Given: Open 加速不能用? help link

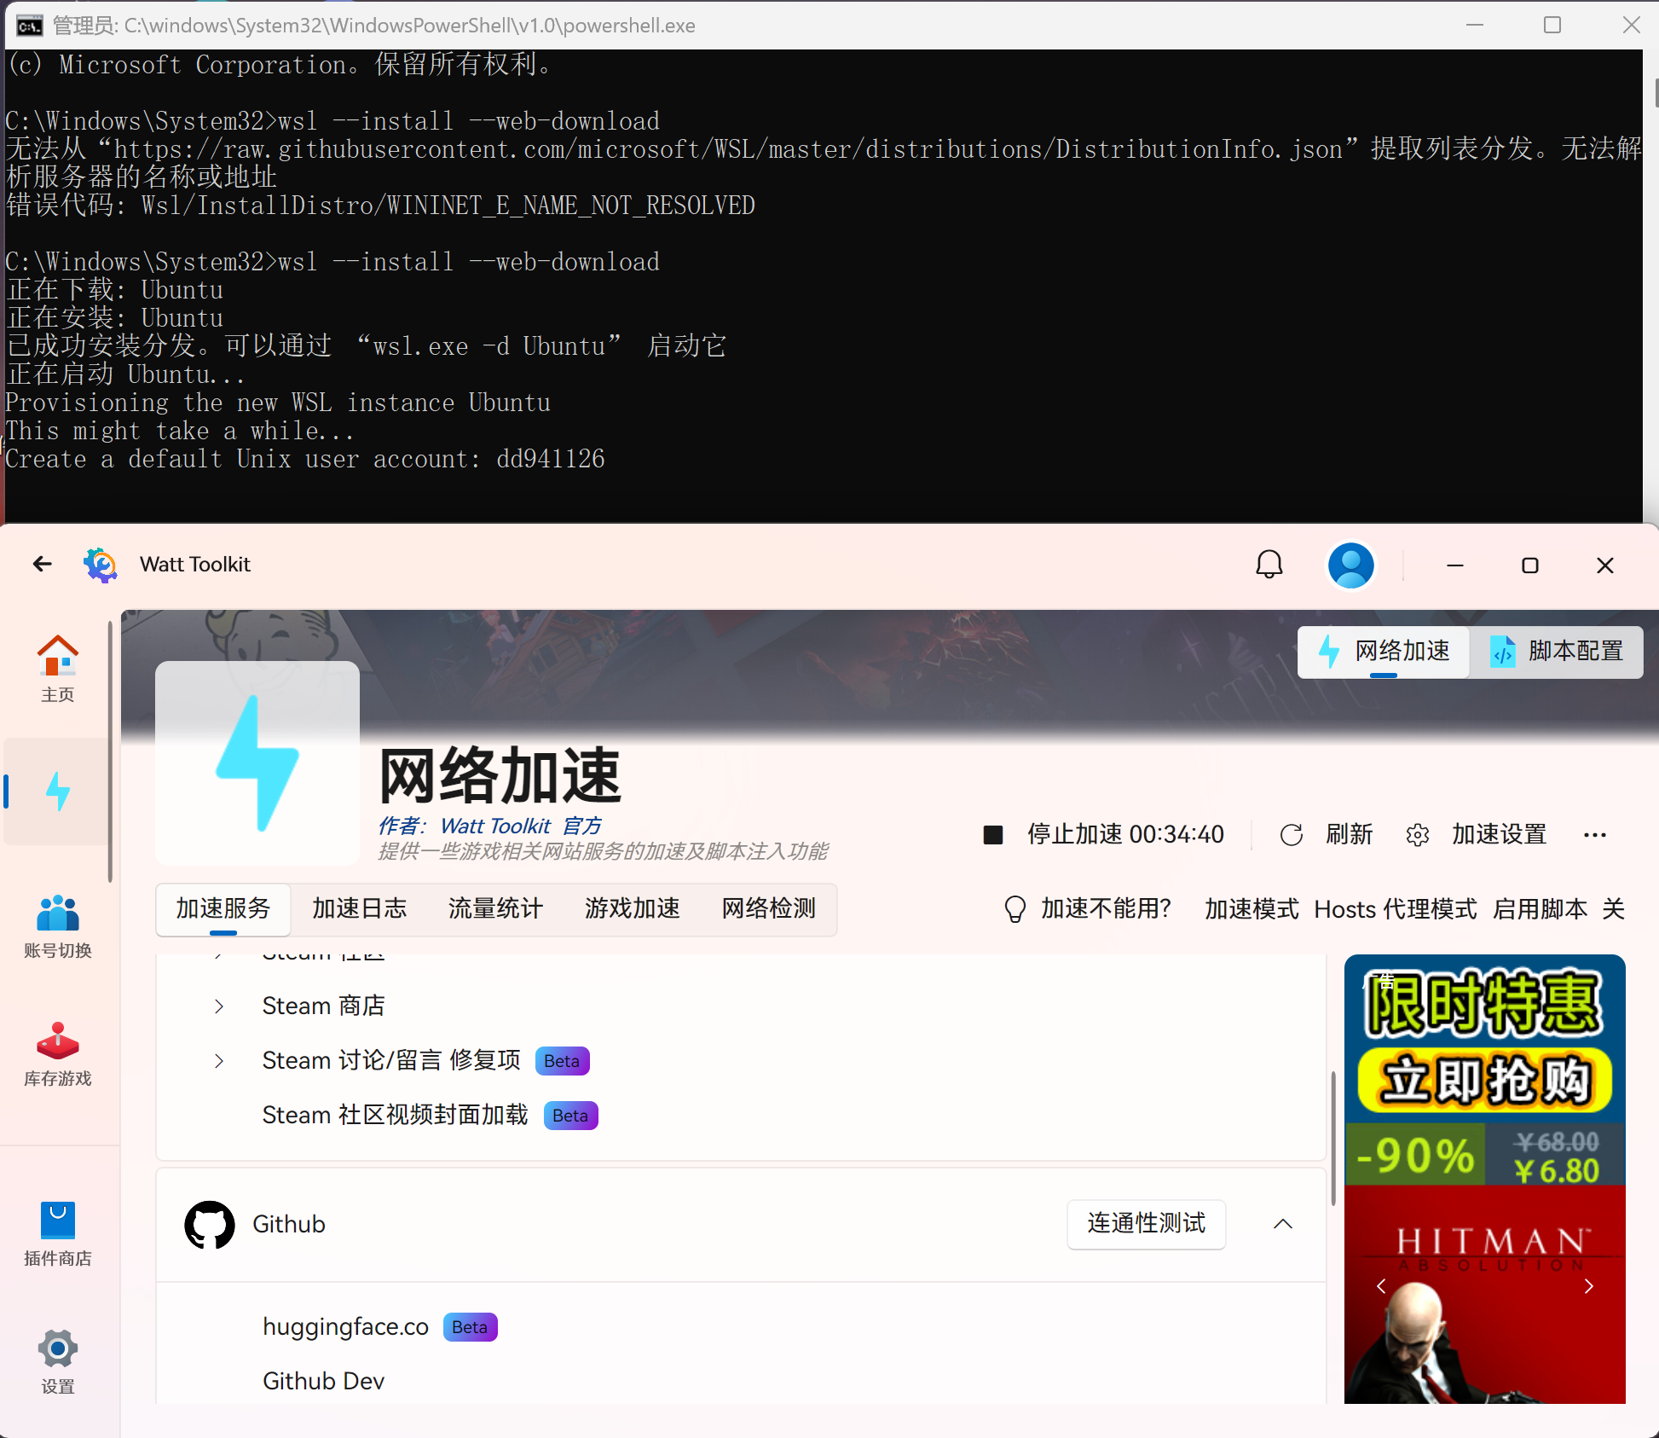Looking at the screenshot, I should click(x=1105, y=909).
